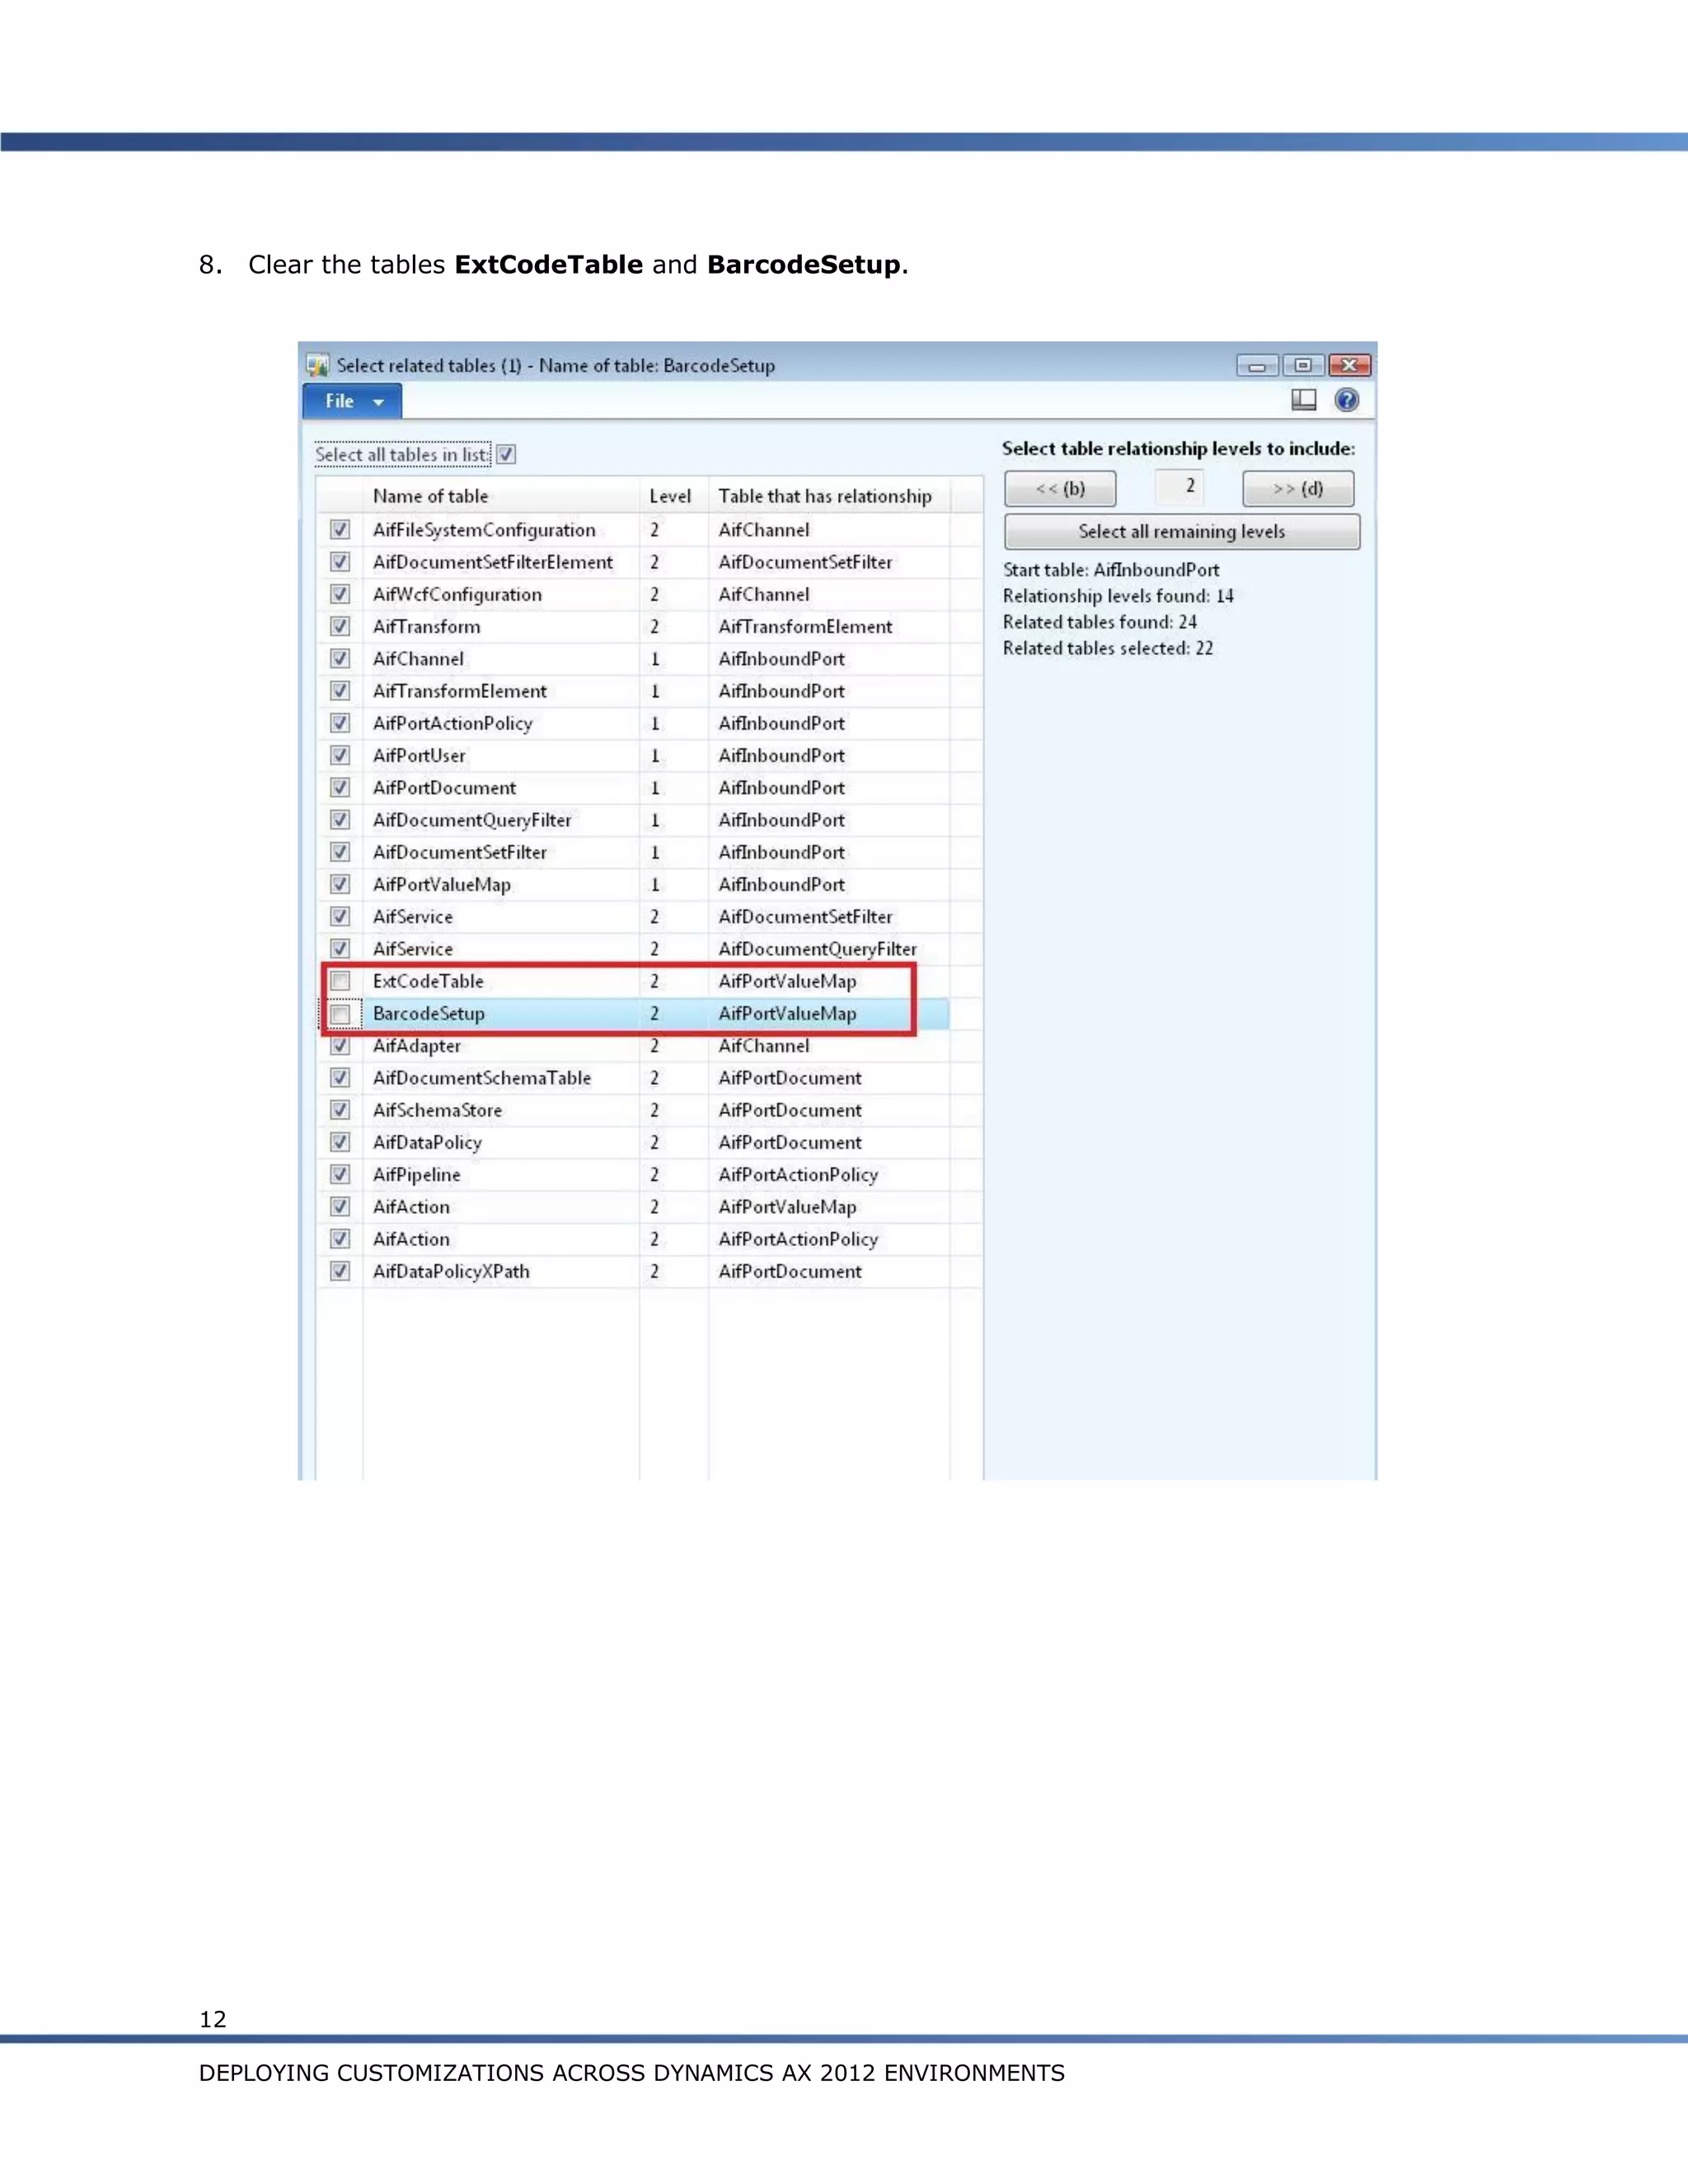Toggle Select all tables in list checkbox
Viewport: 1688px width, 2184px height.
point(506,455)
